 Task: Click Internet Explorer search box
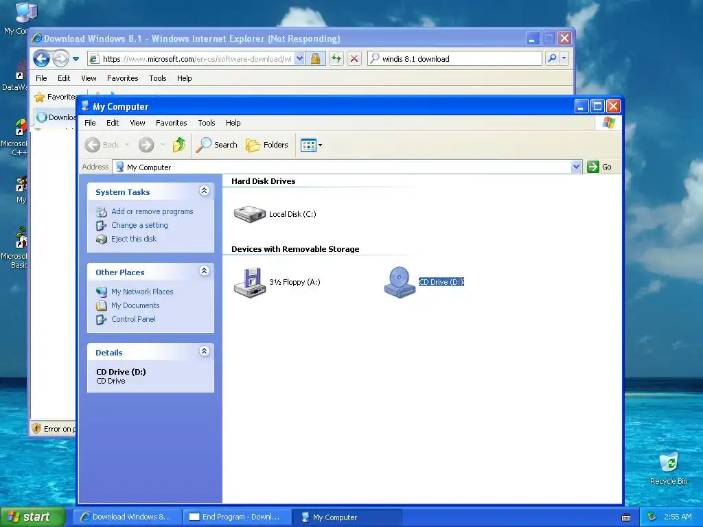tap(454, 59)
